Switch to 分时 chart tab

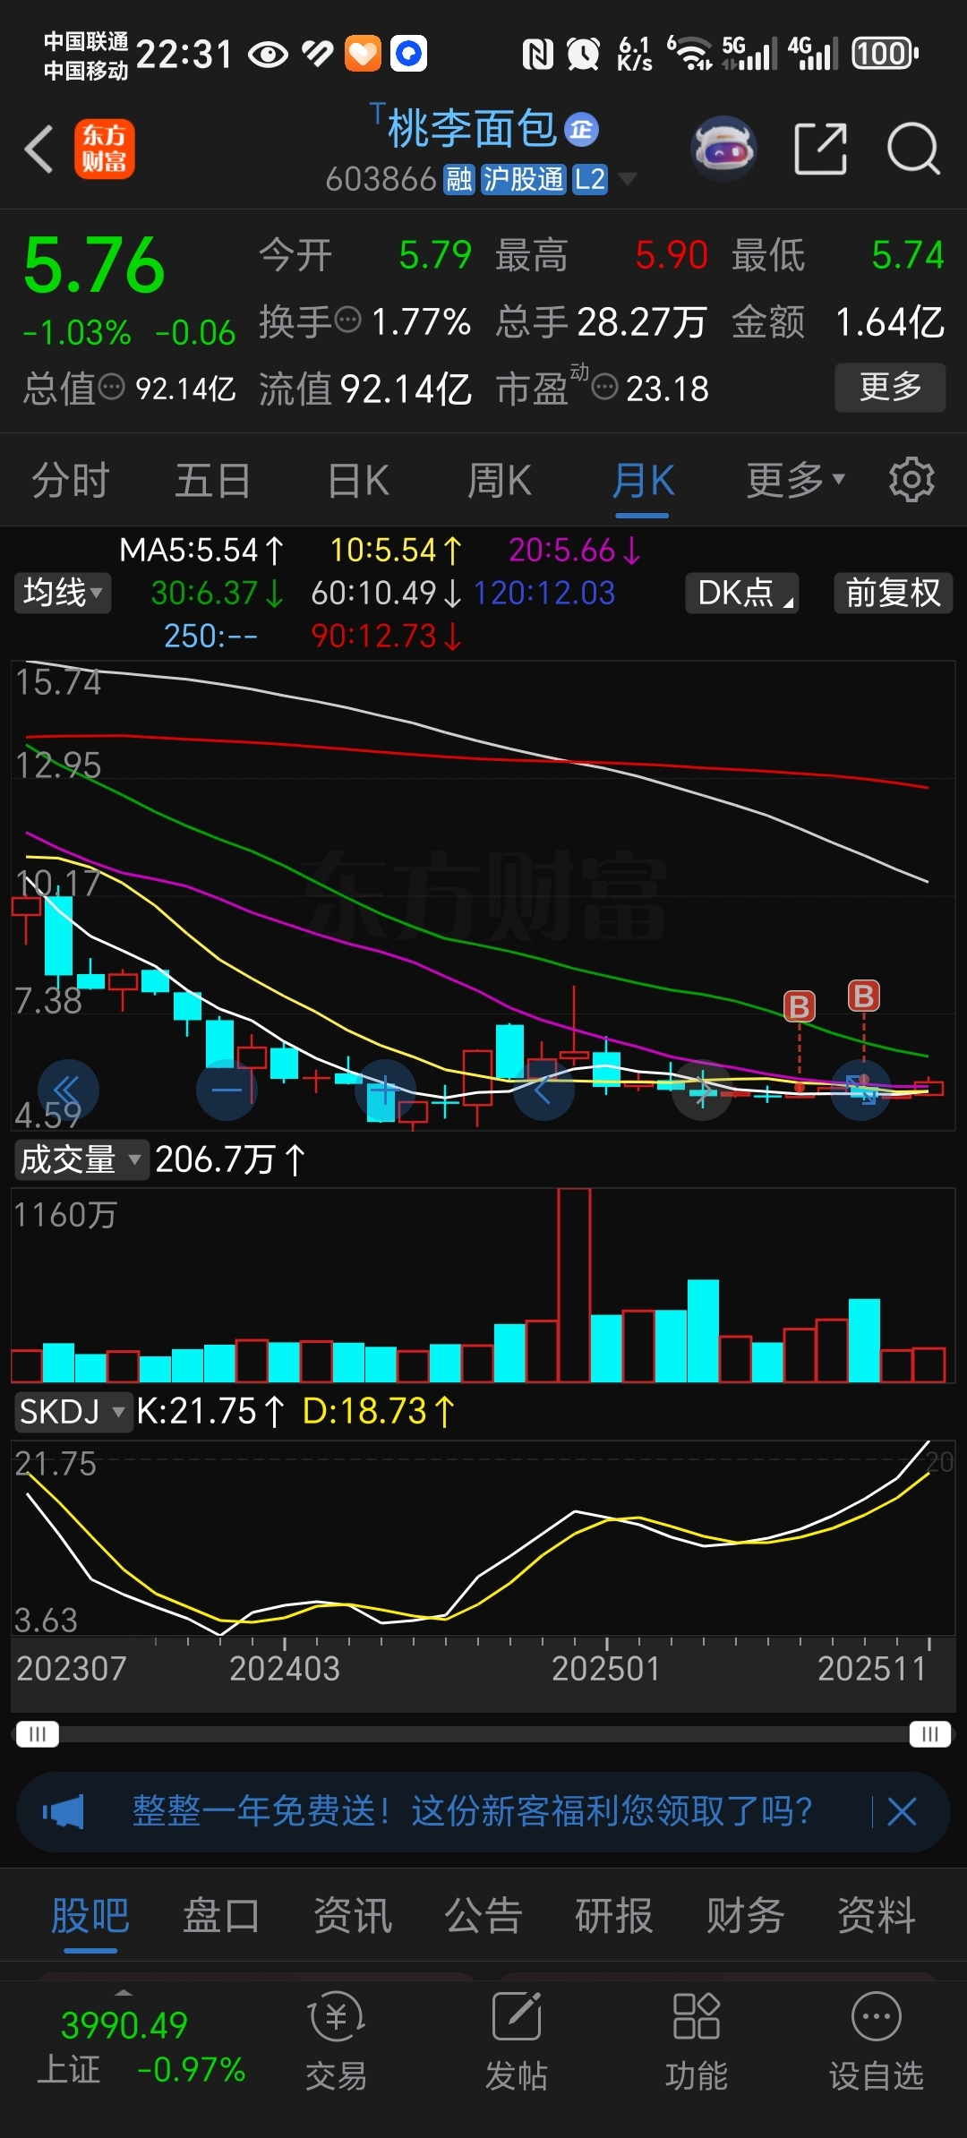[71, 480]
